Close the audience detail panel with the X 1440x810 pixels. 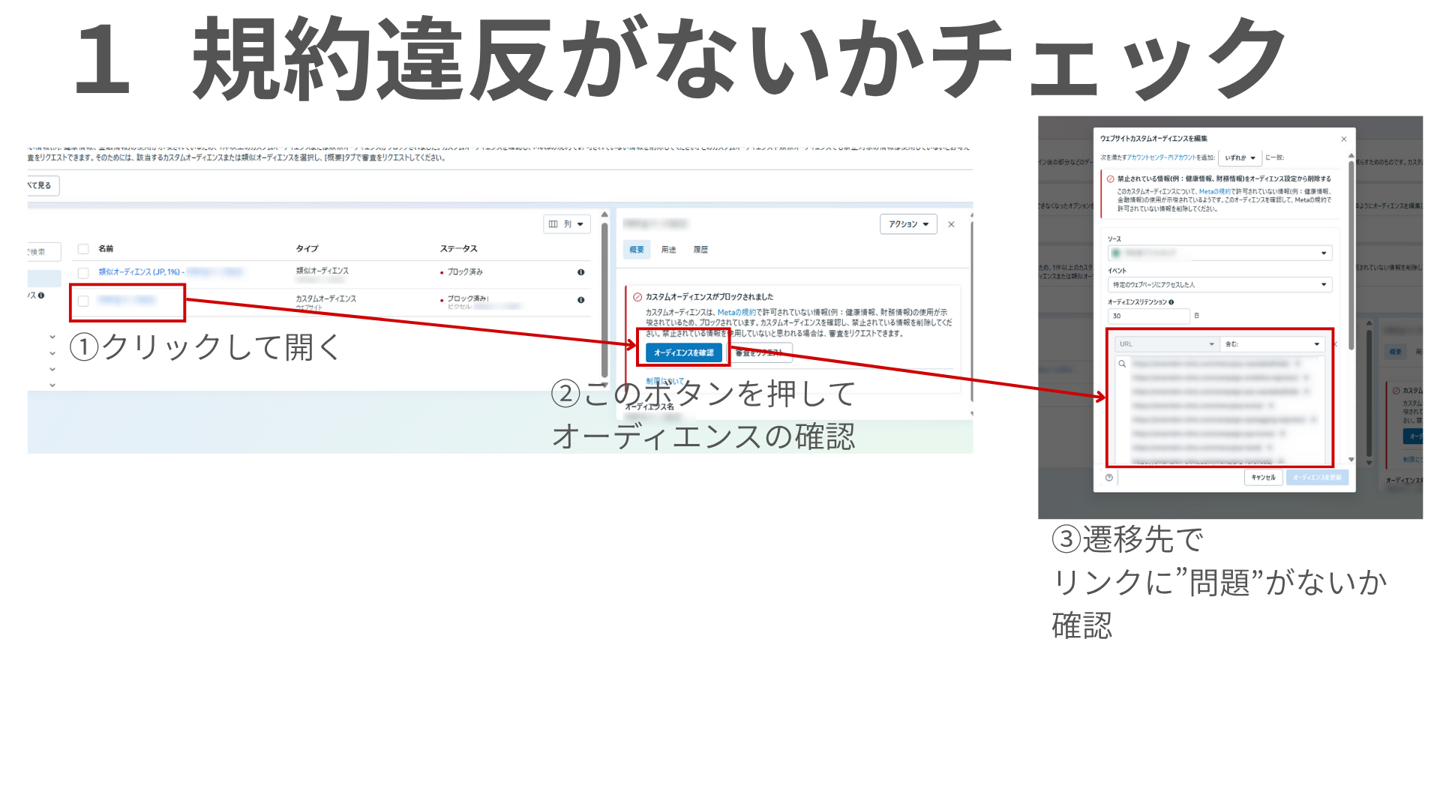(951, 223)
